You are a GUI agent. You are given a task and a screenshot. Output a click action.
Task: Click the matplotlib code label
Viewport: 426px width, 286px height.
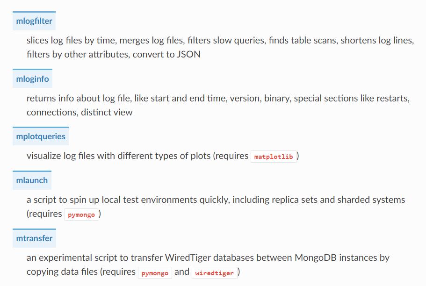[273, 157]
